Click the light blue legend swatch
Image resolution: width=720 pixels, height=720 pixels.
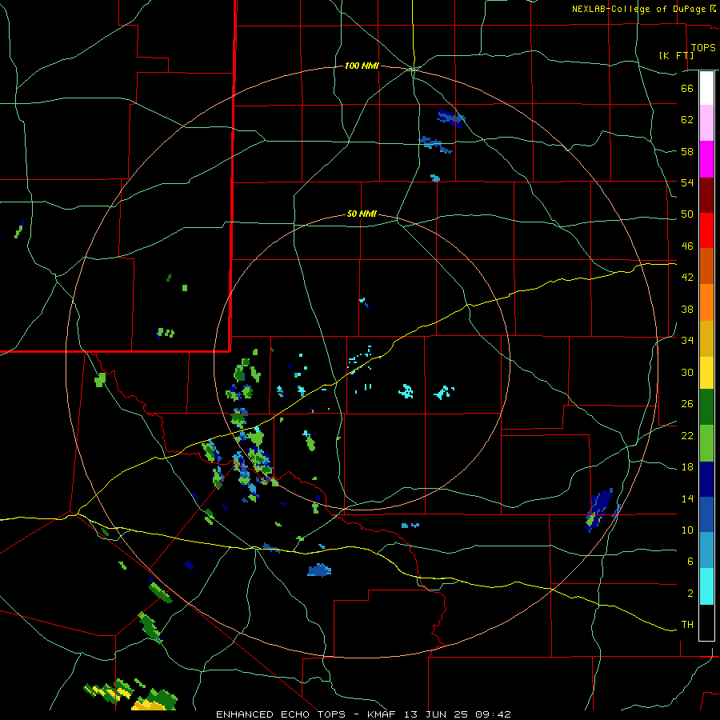click(706, 550)
